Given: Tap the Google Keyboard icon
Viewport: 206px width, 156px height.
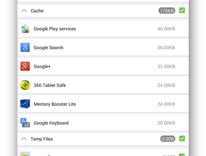Looking at the screenshot, I should (x=25, y=123).
